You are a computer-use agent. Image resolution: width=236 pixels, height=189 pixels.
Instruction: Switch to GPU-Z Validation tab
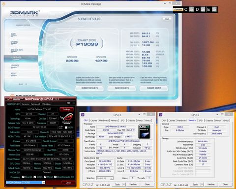click(46, 104)
